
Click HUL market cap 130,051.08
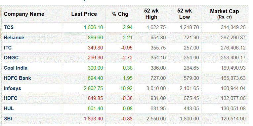pyautogui.click(x=233, y=109)
